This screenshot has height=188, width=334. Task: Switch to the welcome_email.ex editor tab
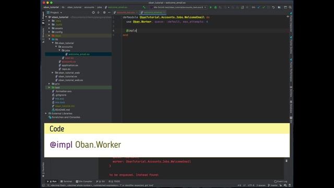click(152, 13)
